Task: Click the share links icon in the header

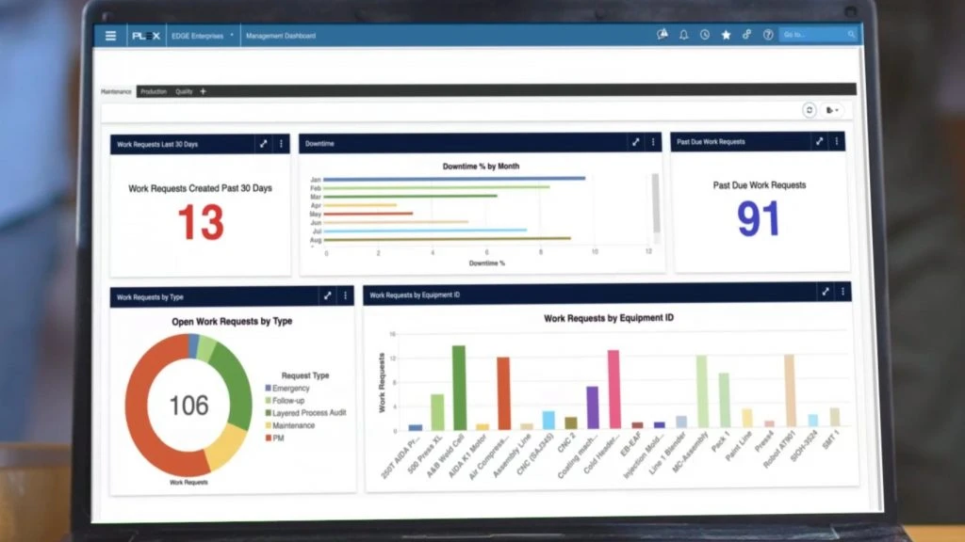Action: pyautogui.click(x=746, y=35)
